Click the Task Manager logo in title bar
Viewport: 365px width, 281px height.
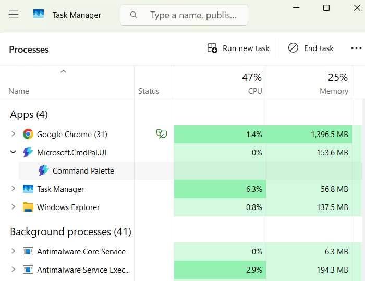tap(39, 14)
